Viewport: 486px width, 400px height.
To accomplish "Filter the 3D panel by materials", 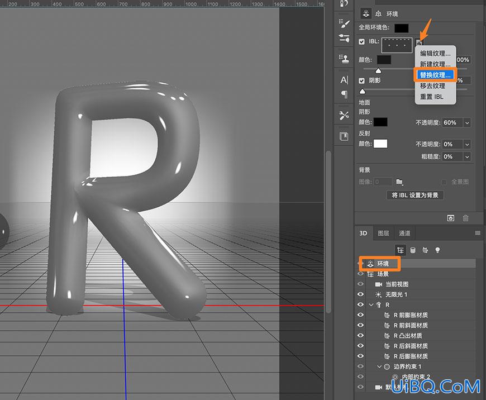I will [x=425, y=250].
